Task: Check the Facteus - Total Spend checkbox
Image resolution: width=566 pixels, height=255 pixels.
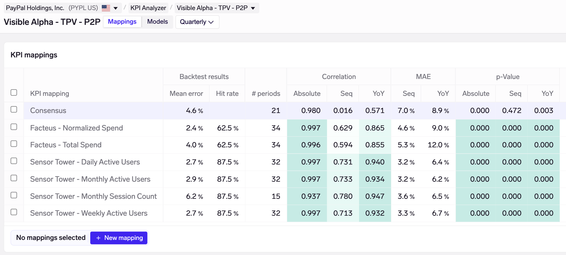Action: pos(14,144)
